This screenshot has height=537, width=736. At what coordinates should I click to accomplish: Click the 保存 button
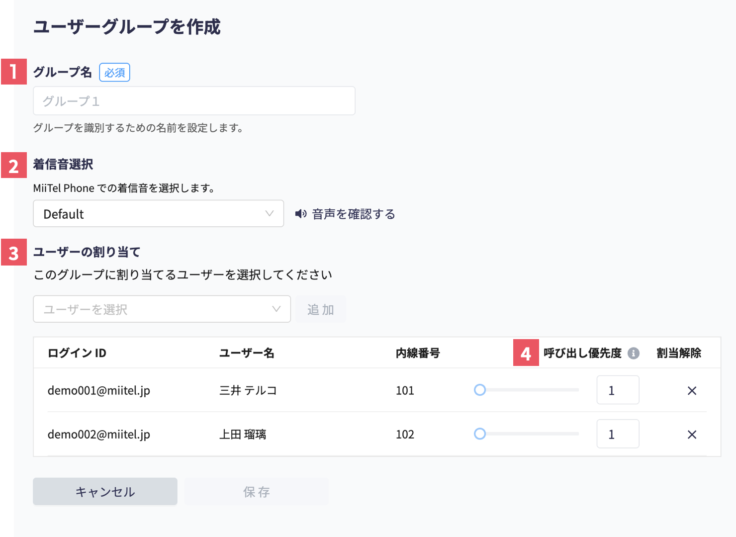tap(257, 492)
